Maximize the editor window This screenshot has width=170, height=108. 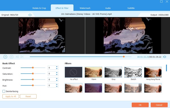(161, 1)
